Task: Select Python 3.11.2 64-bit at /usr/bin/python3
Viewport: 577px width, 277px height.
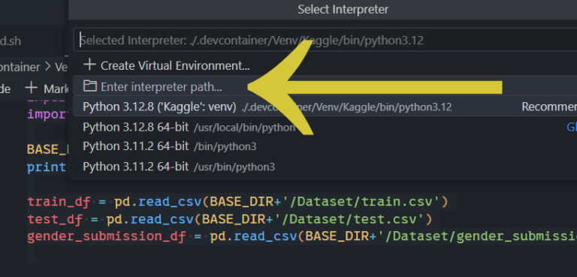Action: pyautogui.click(x=323, y=167)
